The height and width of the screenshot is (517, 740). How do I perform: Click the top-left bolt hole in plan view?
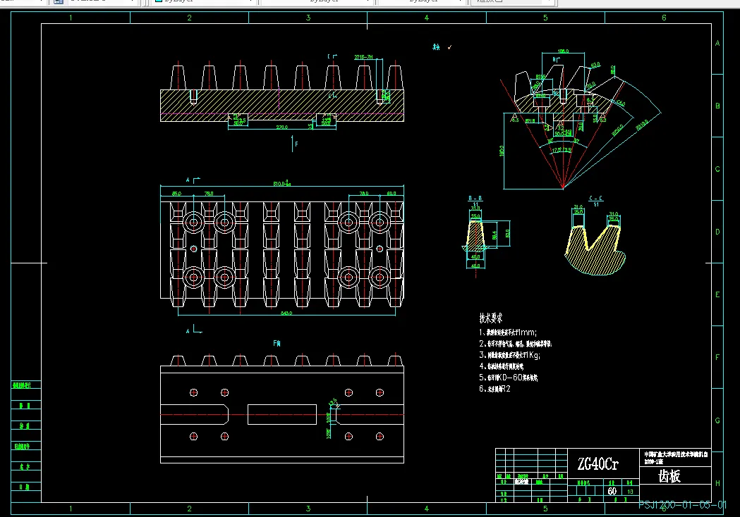click(x=193, y=223)
